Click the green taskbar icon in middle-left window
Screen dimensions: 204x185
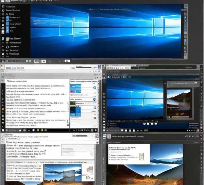[42, 130]
